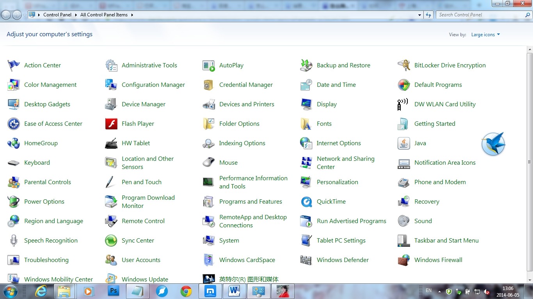Viewport: 533px width, 299px height.
Task: Open Recovery link
Action: coord(427,202)
